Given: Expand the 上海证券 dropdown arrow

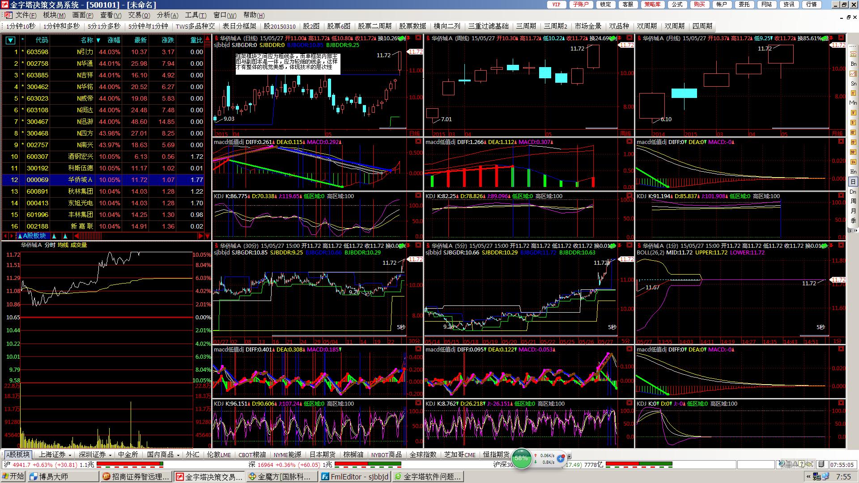Looking at the screenshot, I should (x=70, y=455).
